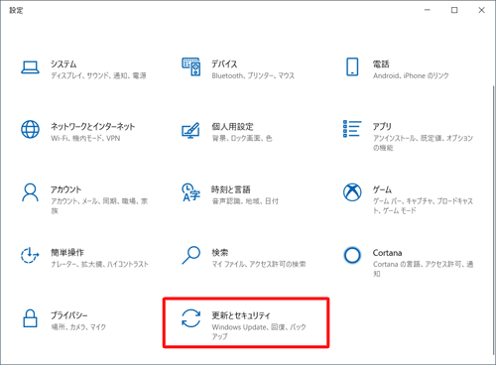Maximize the 設定 window
Viewport: 496px width, 365px height.
pos(454,10)
